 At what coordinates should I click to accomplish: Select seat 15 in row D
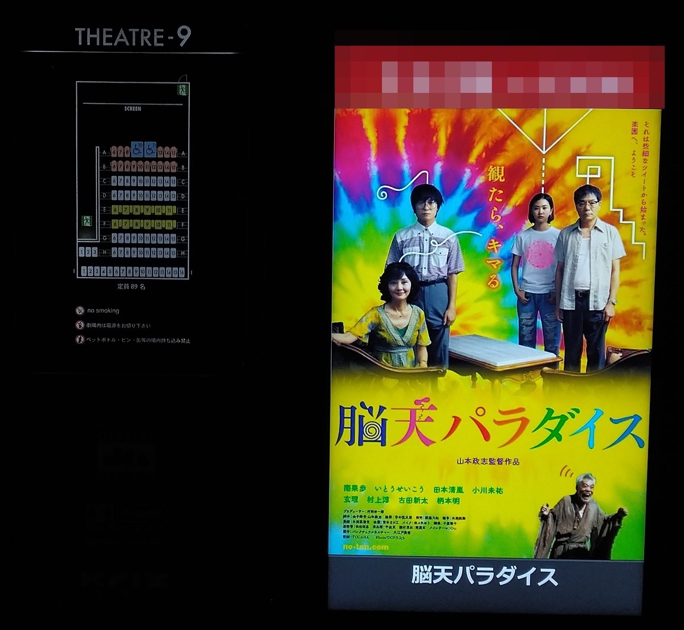(173, 195)
